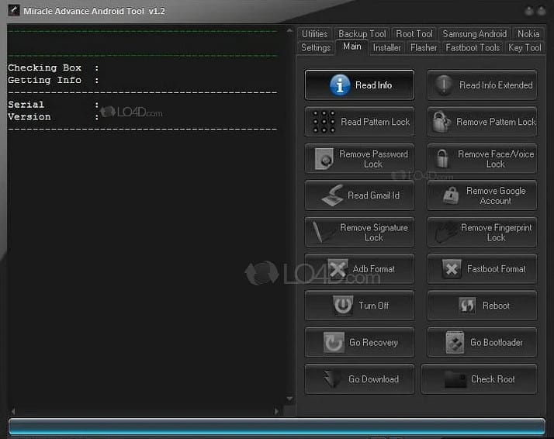The width and height of the screenshot is (554, 439).
Task: Click the folder icon on Check Root
Action: tap(455, 379)
